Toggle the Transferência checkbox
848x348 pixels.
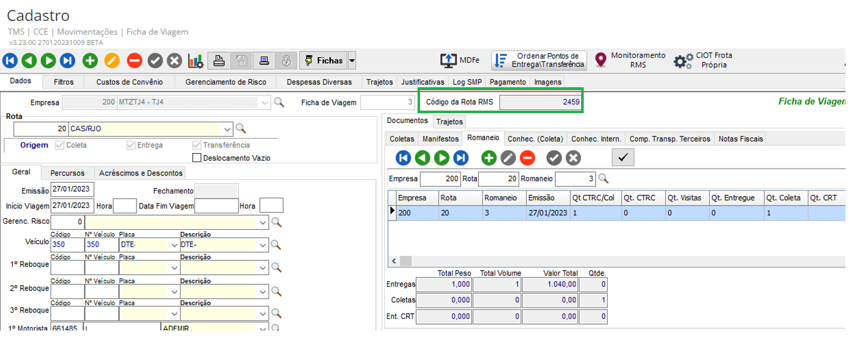coord(197,145)
